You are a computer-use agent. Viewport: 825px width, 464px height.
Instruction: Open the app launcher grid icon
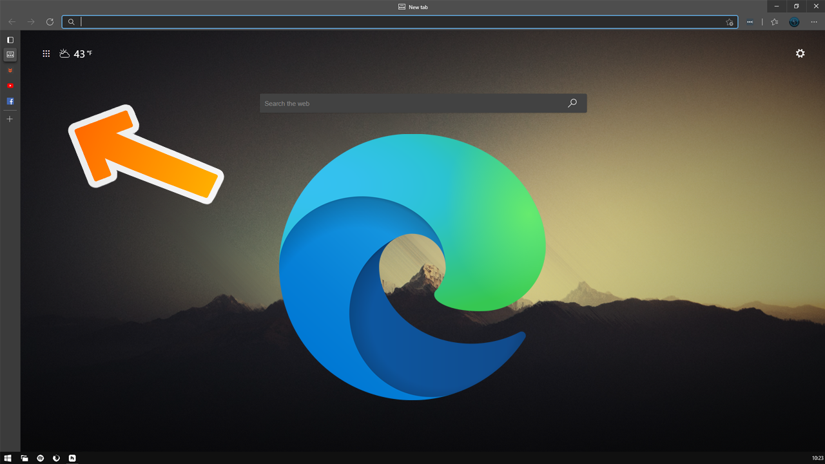[46, 53]
